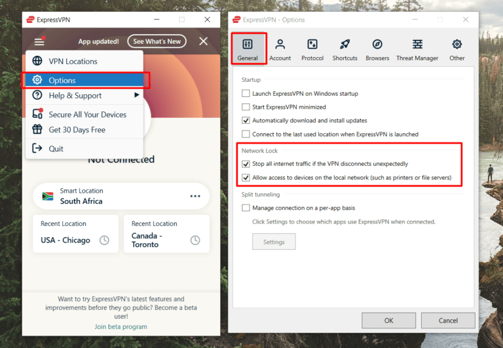Choose Secure All Your Devices menu entry

click(84, 114)
